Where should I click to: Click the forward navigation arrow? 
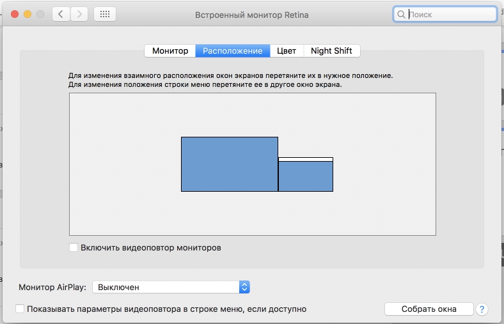click(x=79, y=14)
